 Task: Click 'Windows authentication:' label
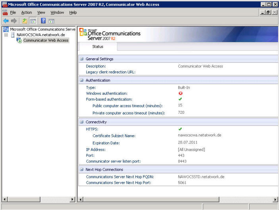click(107, 94)
